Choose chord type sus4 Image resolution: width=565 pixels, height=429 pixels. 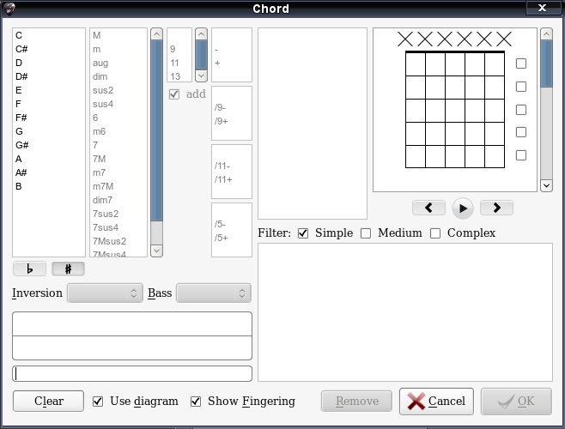click(x=118, y=104)
